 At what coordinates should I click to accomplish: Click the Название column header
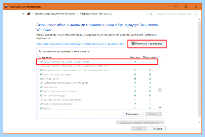[46, 57]
